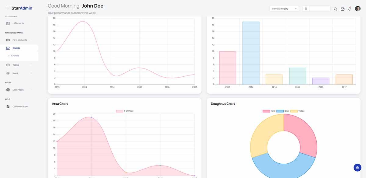366x178 pixels.
Task: Click the StarAdmin logo
Action: pyautogui.click(x=22, y=8)
